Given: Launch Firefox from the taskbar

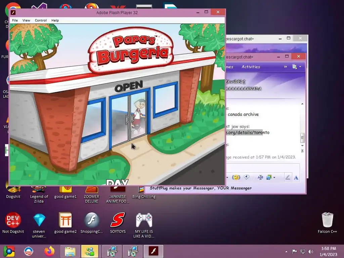Looking at the screenshot, I should [x=49, y=251].
